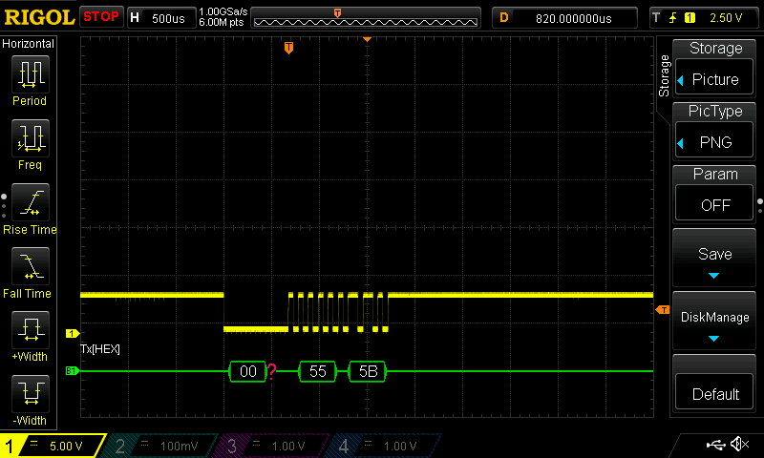Click the decoded 55 byte packet

[317, 371]
